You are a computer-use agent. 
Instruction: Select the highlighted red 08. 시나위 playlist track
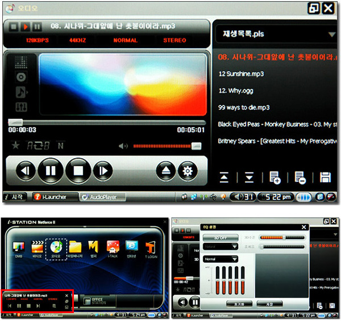(277, 57)
